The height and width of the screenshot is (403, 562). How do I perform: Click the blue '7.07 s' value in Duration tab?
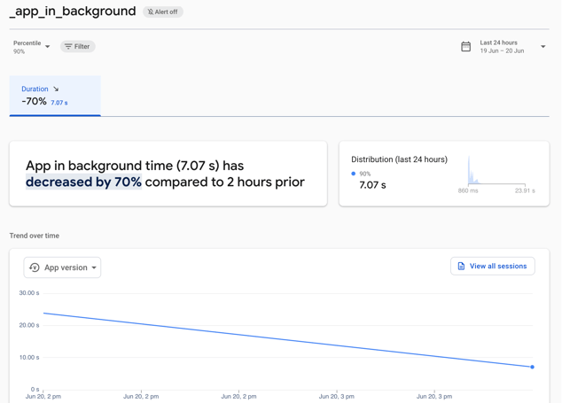[59, 103]
